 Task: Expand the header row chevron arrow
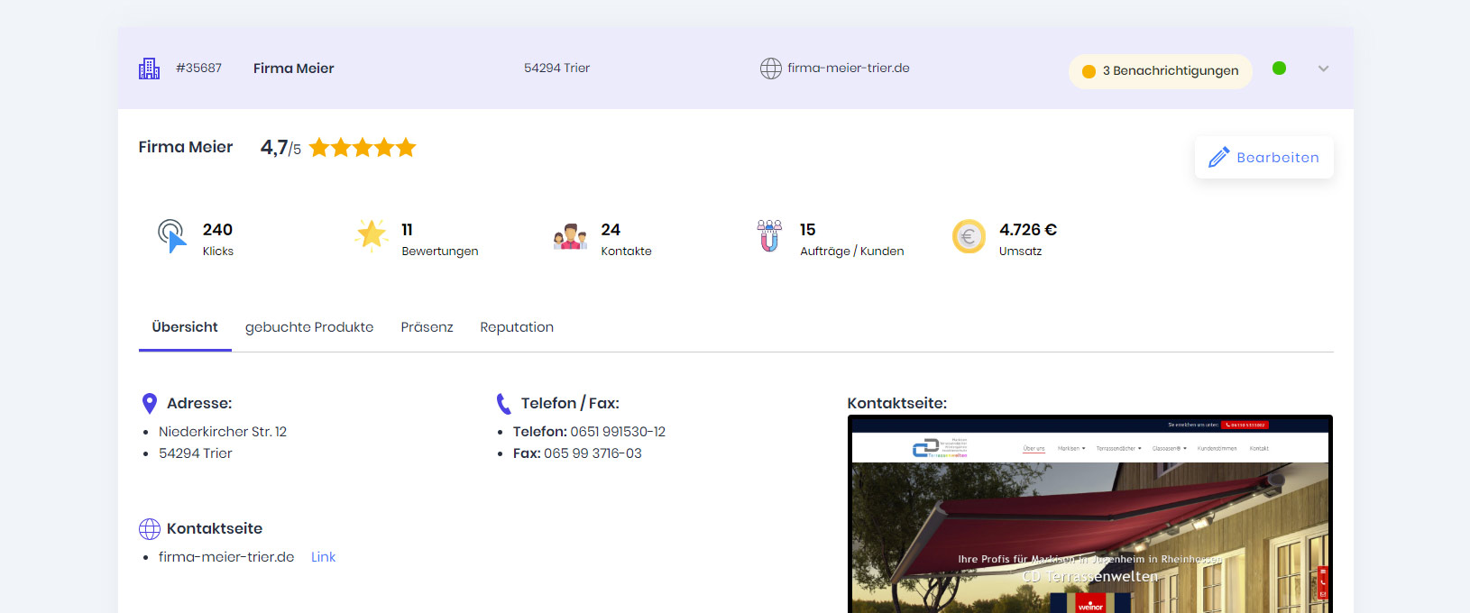click(1323, 69)
